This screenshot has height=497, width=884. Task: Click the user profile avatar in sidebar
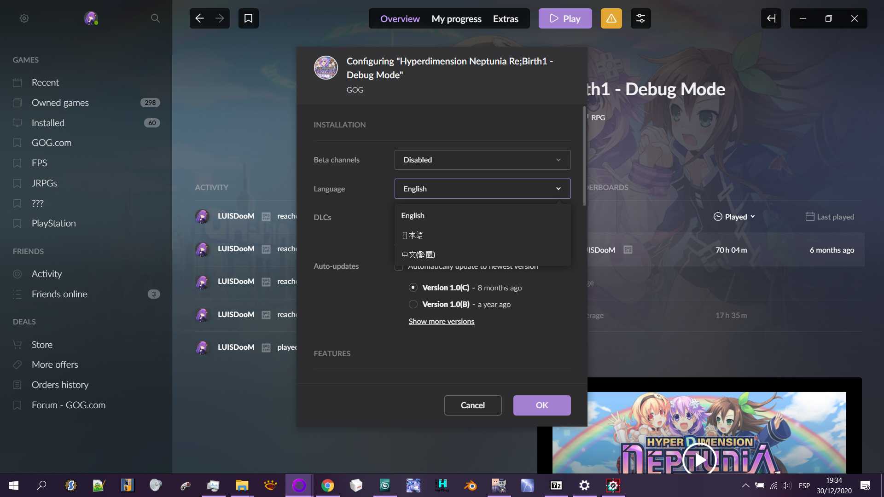[91, 18]
